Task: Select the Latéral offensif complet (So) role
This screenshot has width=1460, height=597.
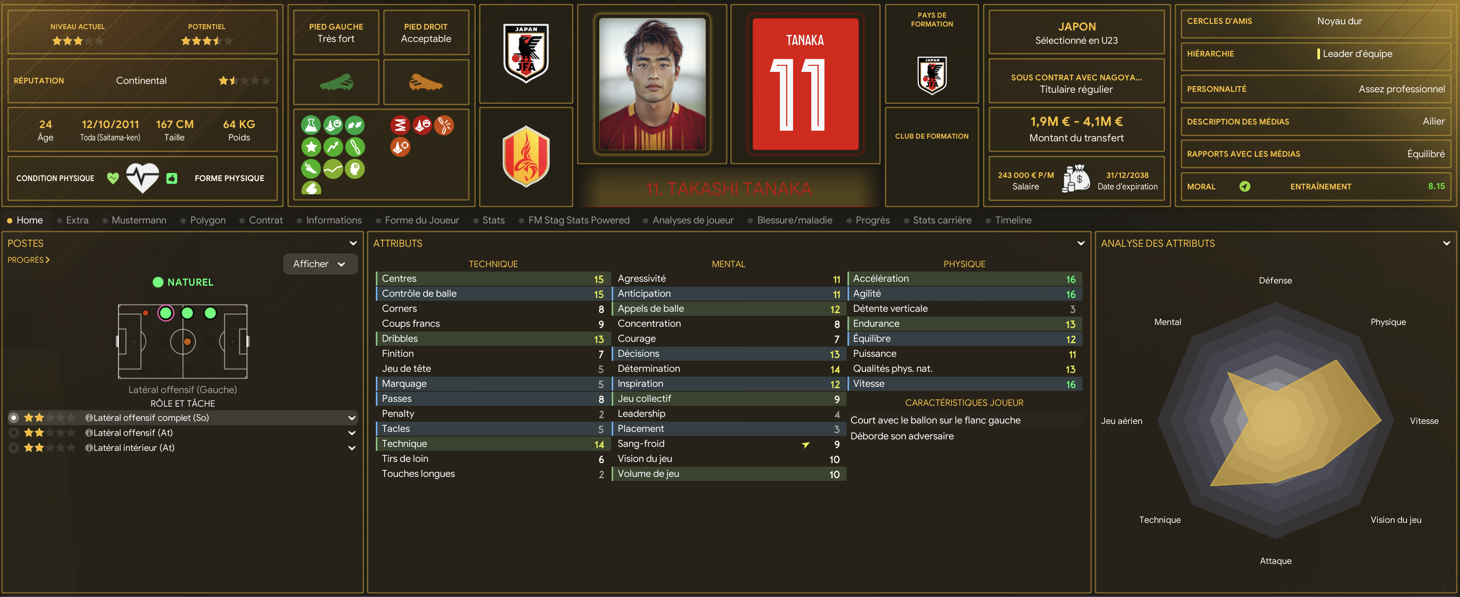Action: 182,418
